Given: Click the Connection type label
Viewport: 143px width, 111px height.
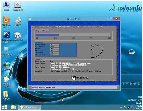Looking at the screenshot, I should tap(40, 61).
